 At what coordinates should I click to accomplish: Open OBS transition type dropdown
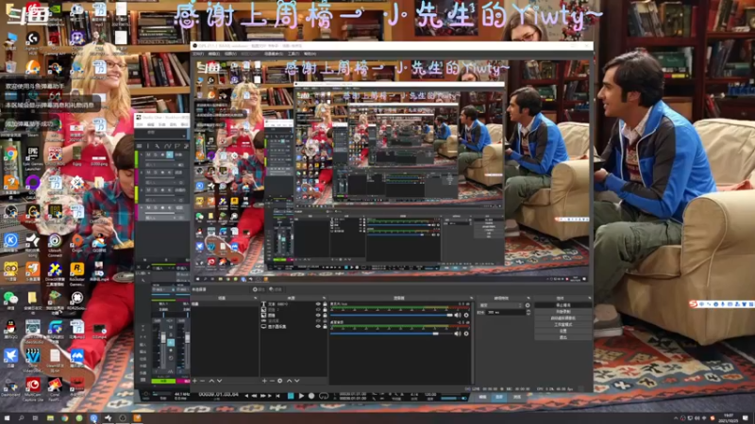coord(501,305)
